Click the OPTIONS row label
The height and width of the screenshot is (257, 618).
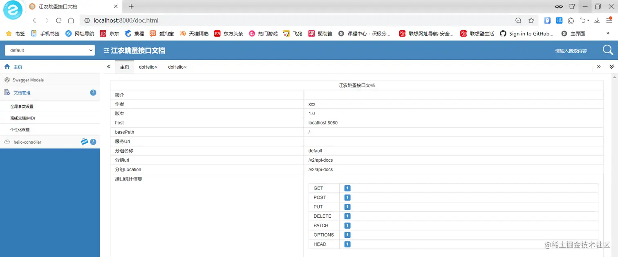click(324, 235)
